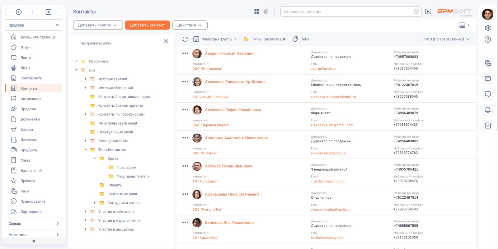
Task: Select the tile grid view icon
Action: [257, 12]
